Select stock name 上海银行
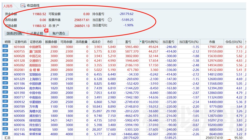Screen dimensions: 249x140 [35, 79]
